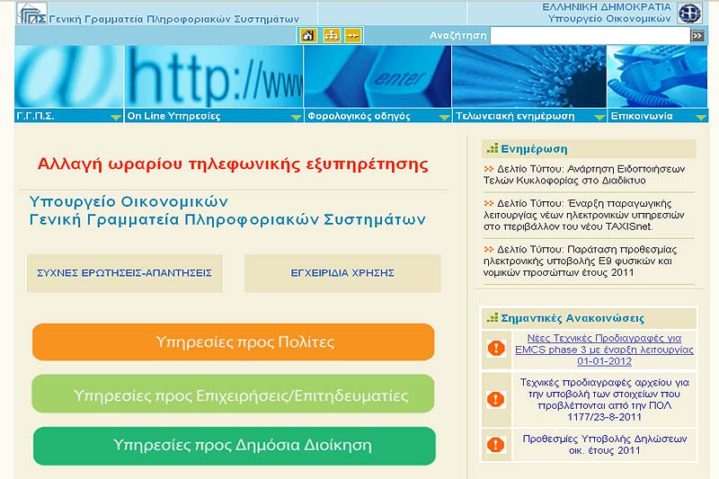
Task: Open Νέες Τεχνικές Προδιαγραφές EMCS phase 3 link
Action: pyautogui.click(x=604, y=350)
